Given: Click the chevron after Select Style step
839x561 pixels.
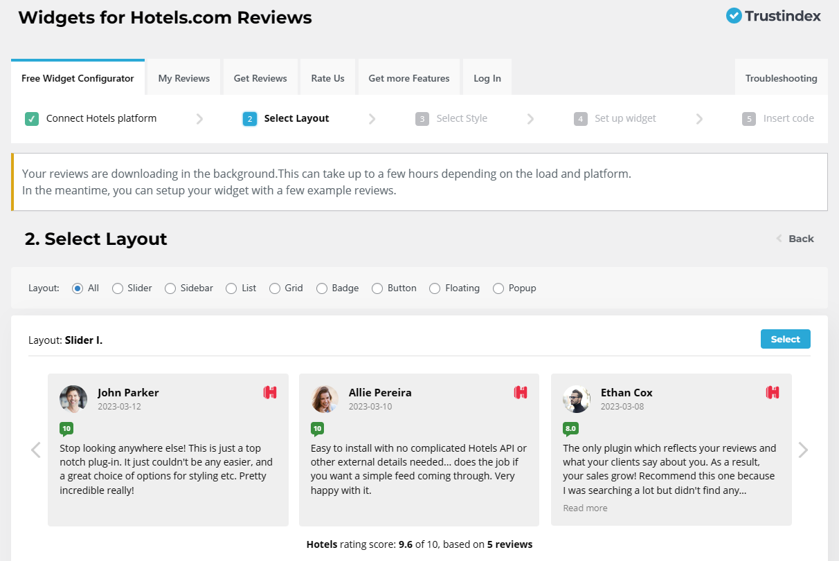Looking at the screenshot, I should [531, 118].
